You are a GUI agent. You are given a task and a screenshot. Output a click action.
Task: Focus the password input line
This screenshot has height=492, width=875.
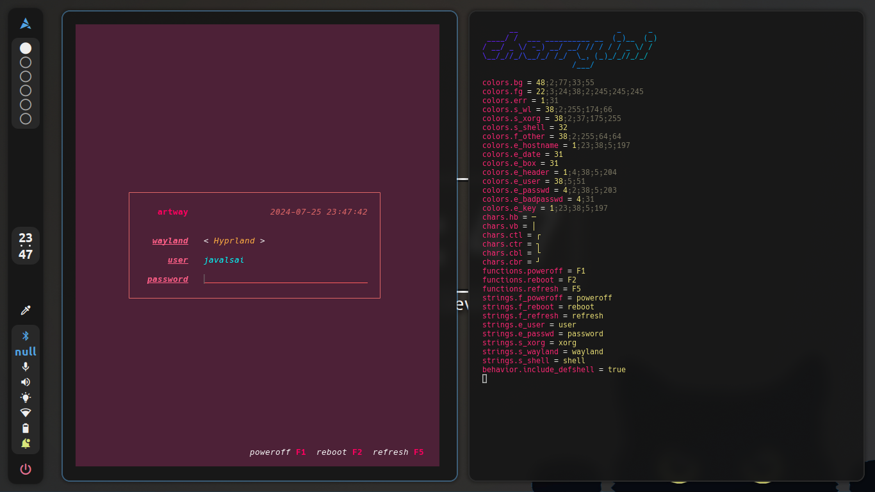(x=286, y=279)
